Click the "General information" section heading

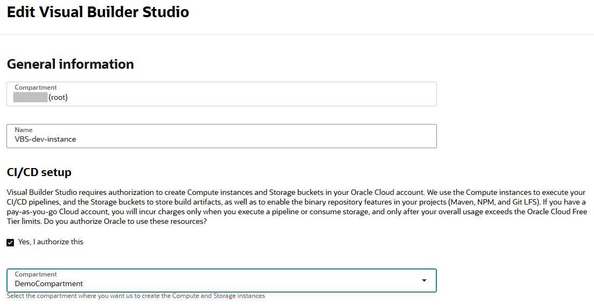[70, 64]
